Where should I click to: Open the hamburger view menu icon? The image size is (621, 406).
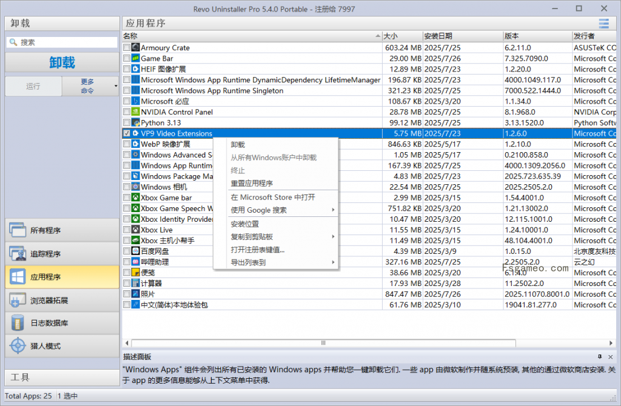tap(603, 24)
